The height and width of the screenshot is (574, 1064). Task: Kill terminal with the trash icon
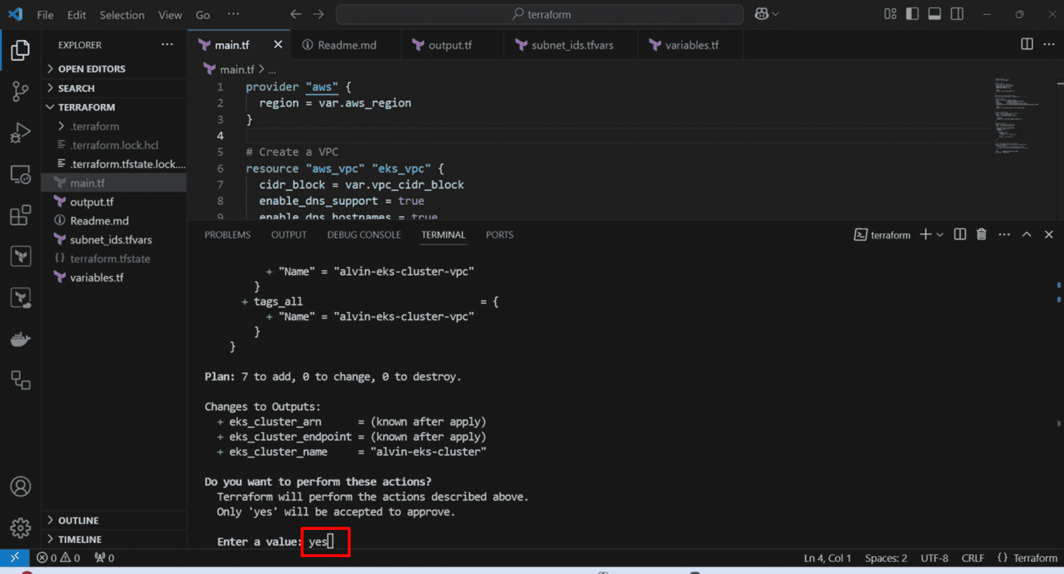click(x=981, y=234)
